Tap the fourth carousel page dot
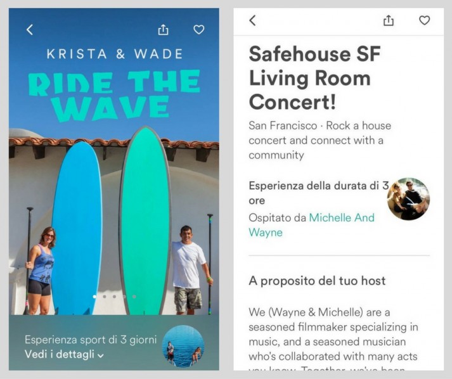Image resolution: width=452 pixels, height=379 pixels. click(x=124, y=296)
